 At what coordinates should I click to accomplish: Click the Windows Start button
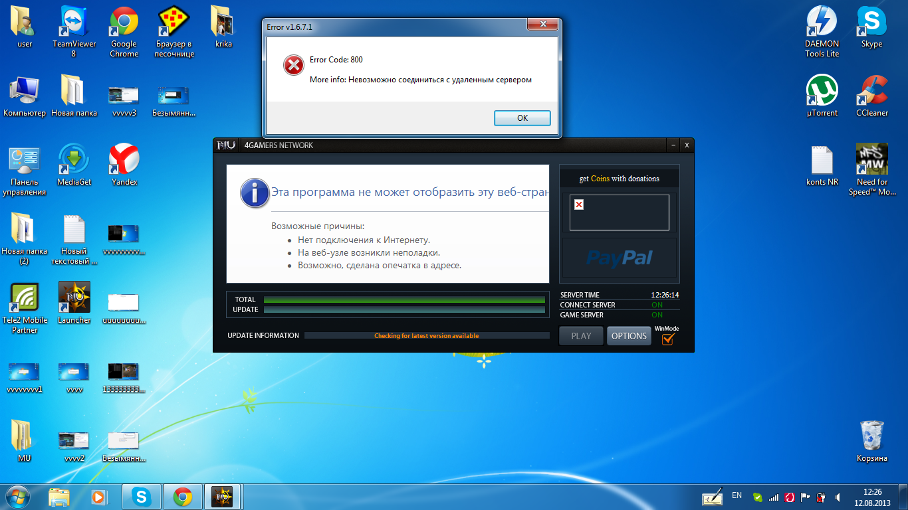(17, 496)
